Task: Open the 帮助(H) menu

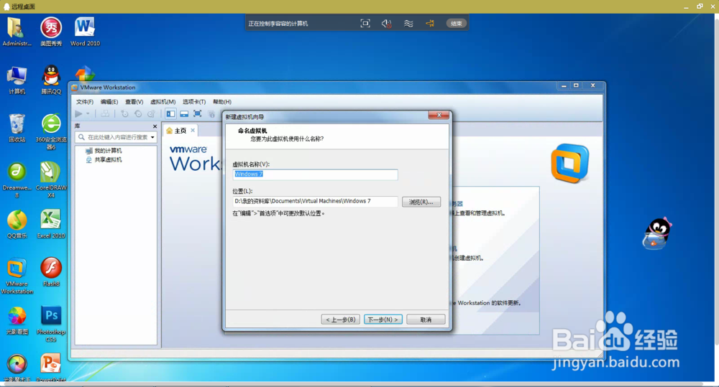Action: 222,102
